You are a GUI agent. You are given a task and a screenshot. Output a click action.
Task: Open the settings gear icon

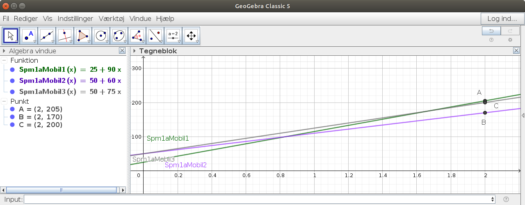(x=510, y=40)
